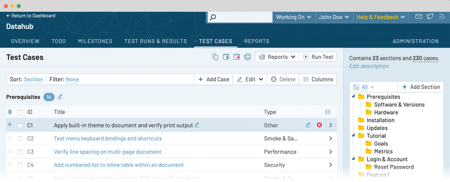Open case 'Test menu keyboard bindings and shortcuts'

(108, 138)
